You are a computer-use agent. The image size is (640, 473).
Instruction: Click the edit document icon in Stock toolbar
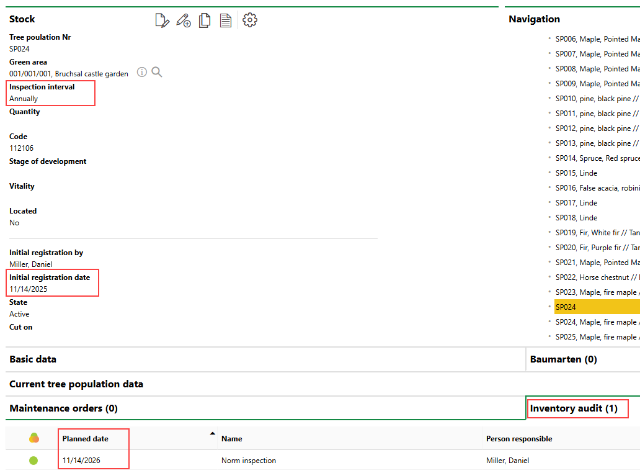pyautogui.click(x=162, y=20)
